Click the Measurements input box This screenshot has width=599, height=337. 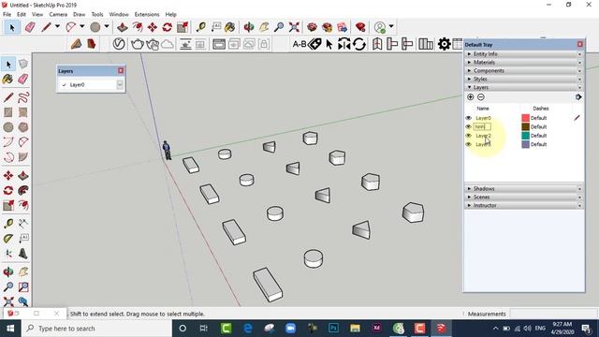coord(553,314)
